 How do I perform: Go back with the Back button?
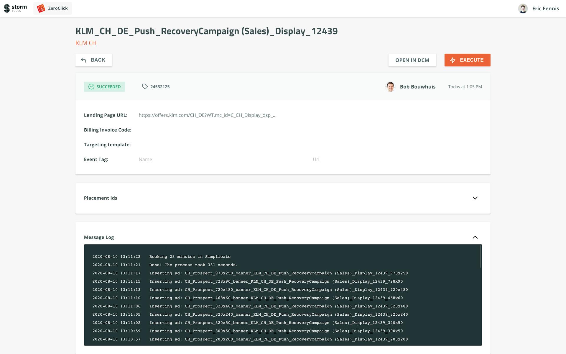94,60
